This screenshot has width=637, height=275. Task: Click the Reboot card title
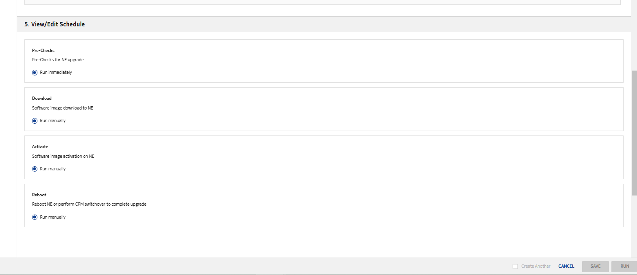(x=39, y=195)
